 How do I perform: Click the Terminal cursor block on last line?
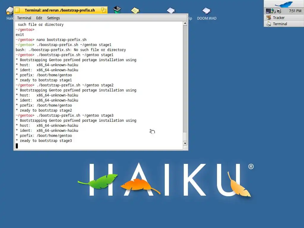tap(17, 146)
